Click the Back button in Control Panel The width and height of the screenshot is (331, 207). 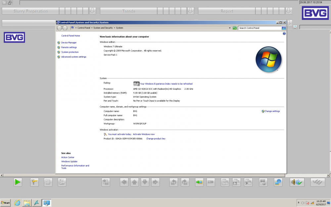point(60,28)
